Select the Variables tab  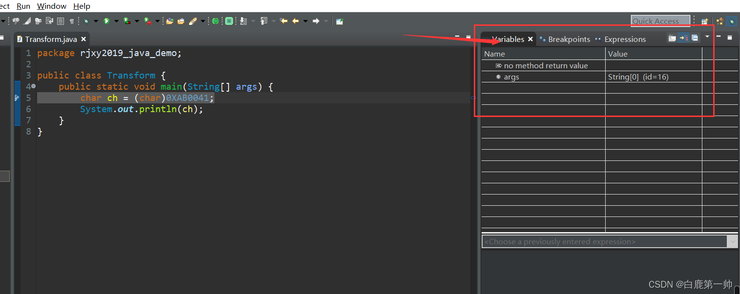tap(507, 39)
